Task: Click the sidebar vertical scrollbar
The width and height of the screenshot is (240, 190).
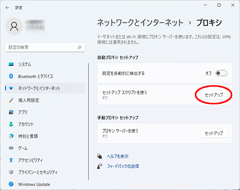Action: [x=88, y=122]
